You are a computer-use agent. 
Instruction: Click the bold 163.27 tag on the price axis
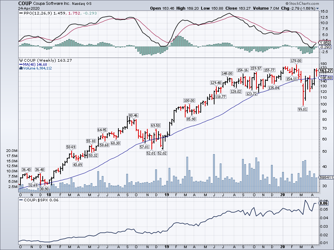click(x=326, y=71)
